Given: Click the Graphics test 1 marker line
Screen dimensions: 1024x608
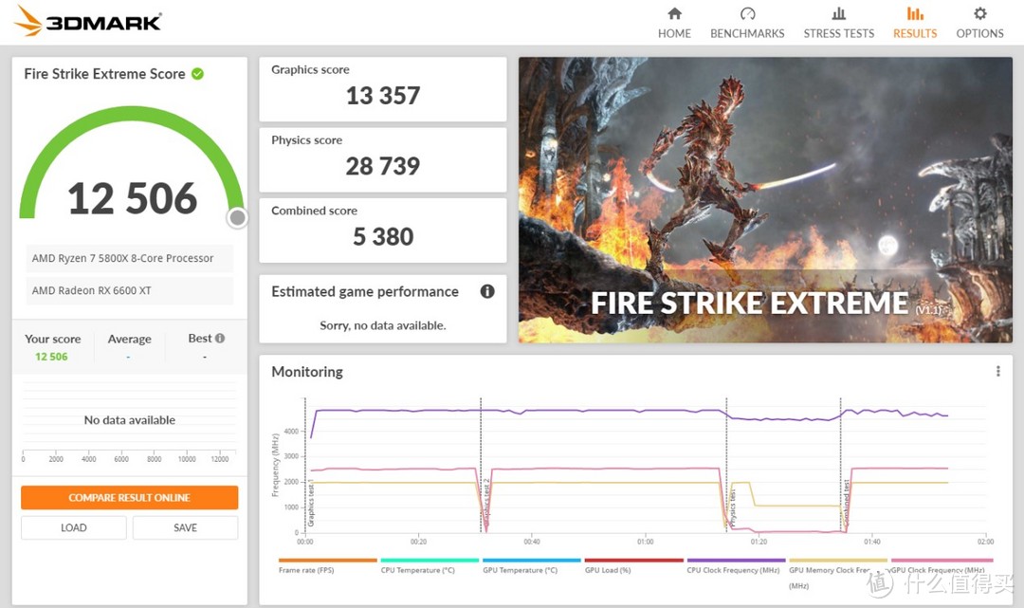Looking at the screenshot, I should pos(305,465).
